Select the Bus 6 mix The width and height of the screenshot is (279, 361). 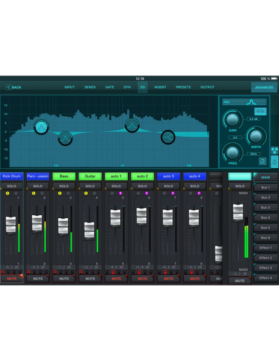(265, 237)
